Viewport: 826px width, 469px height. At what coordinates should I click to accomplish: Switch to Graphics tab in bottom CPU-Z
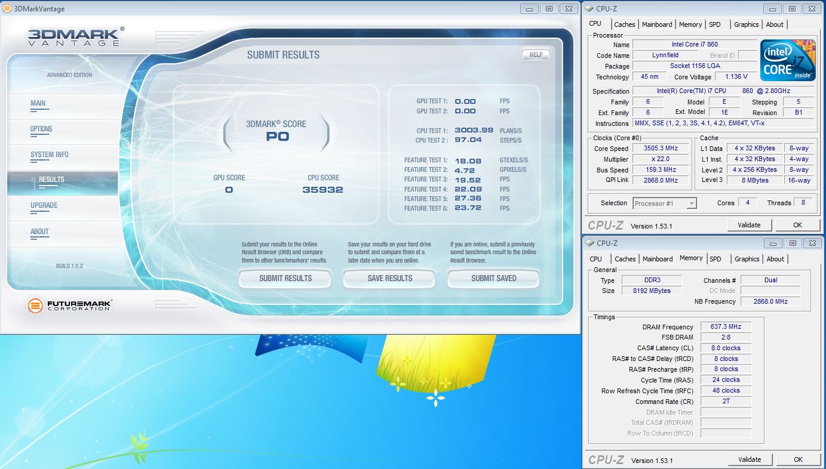click(747, 259)
